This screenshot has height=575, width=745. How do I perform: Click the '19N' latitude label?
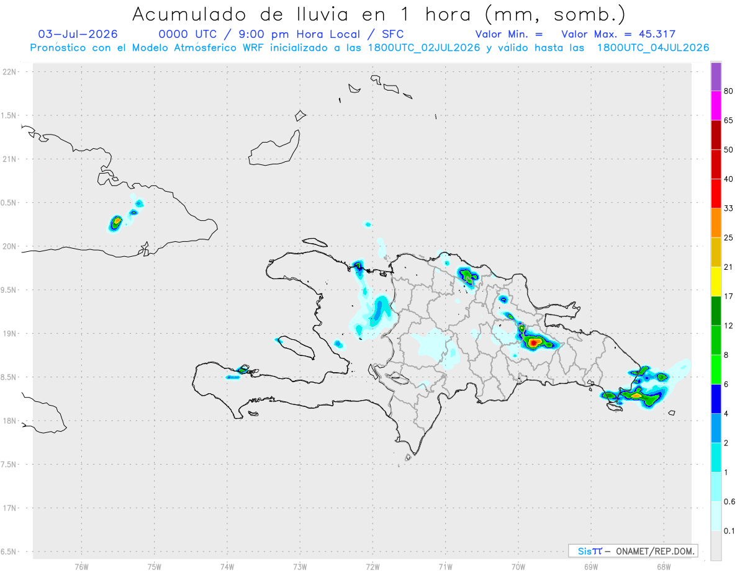pos(10,334)
